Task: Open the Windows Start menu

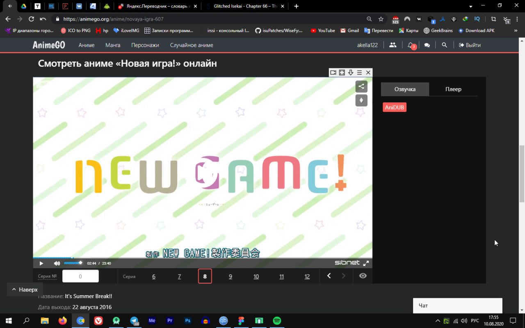Action: [x=9, y=321]
